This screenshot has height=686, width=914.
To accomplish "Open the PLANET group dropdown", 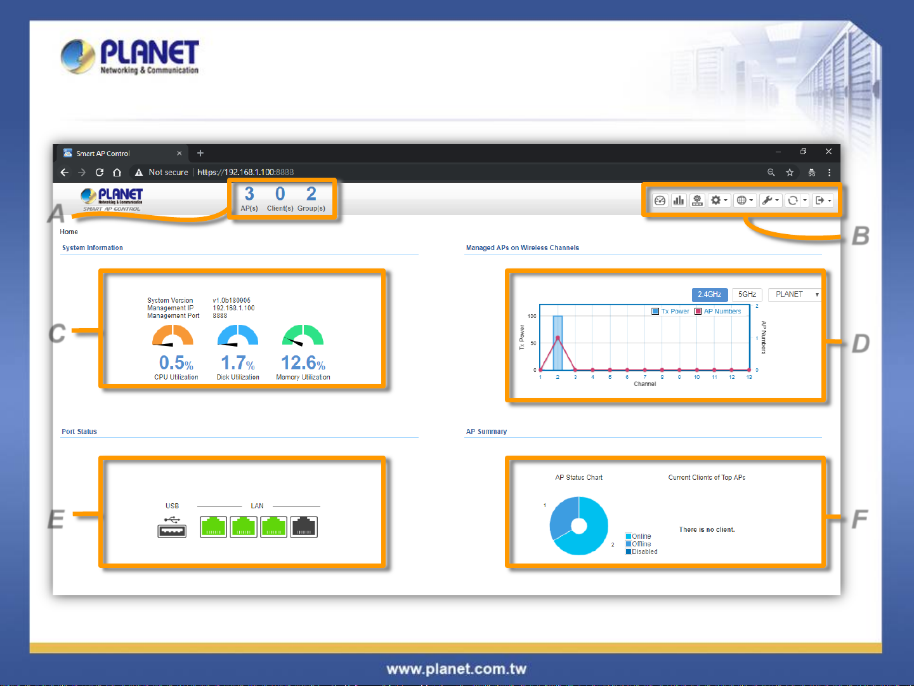I will (795, 294).
